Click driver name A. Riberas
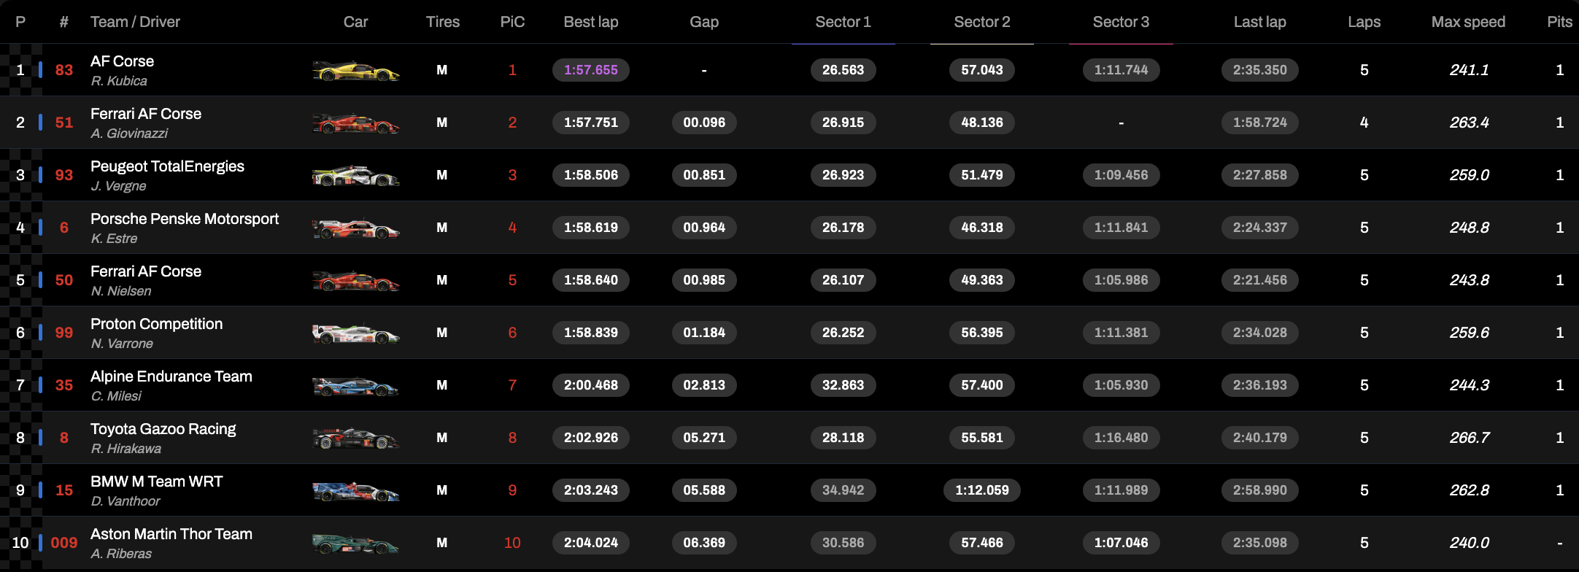This screenshot has width=1579, height=572. [121, 554]
